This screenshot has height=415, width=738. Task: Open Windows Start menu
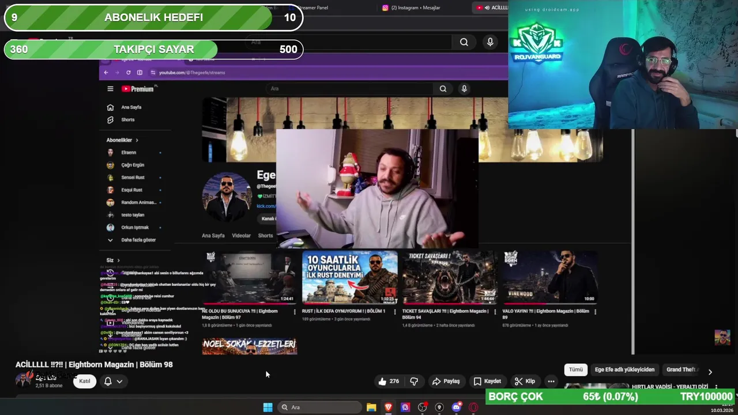tap(268, 408)
